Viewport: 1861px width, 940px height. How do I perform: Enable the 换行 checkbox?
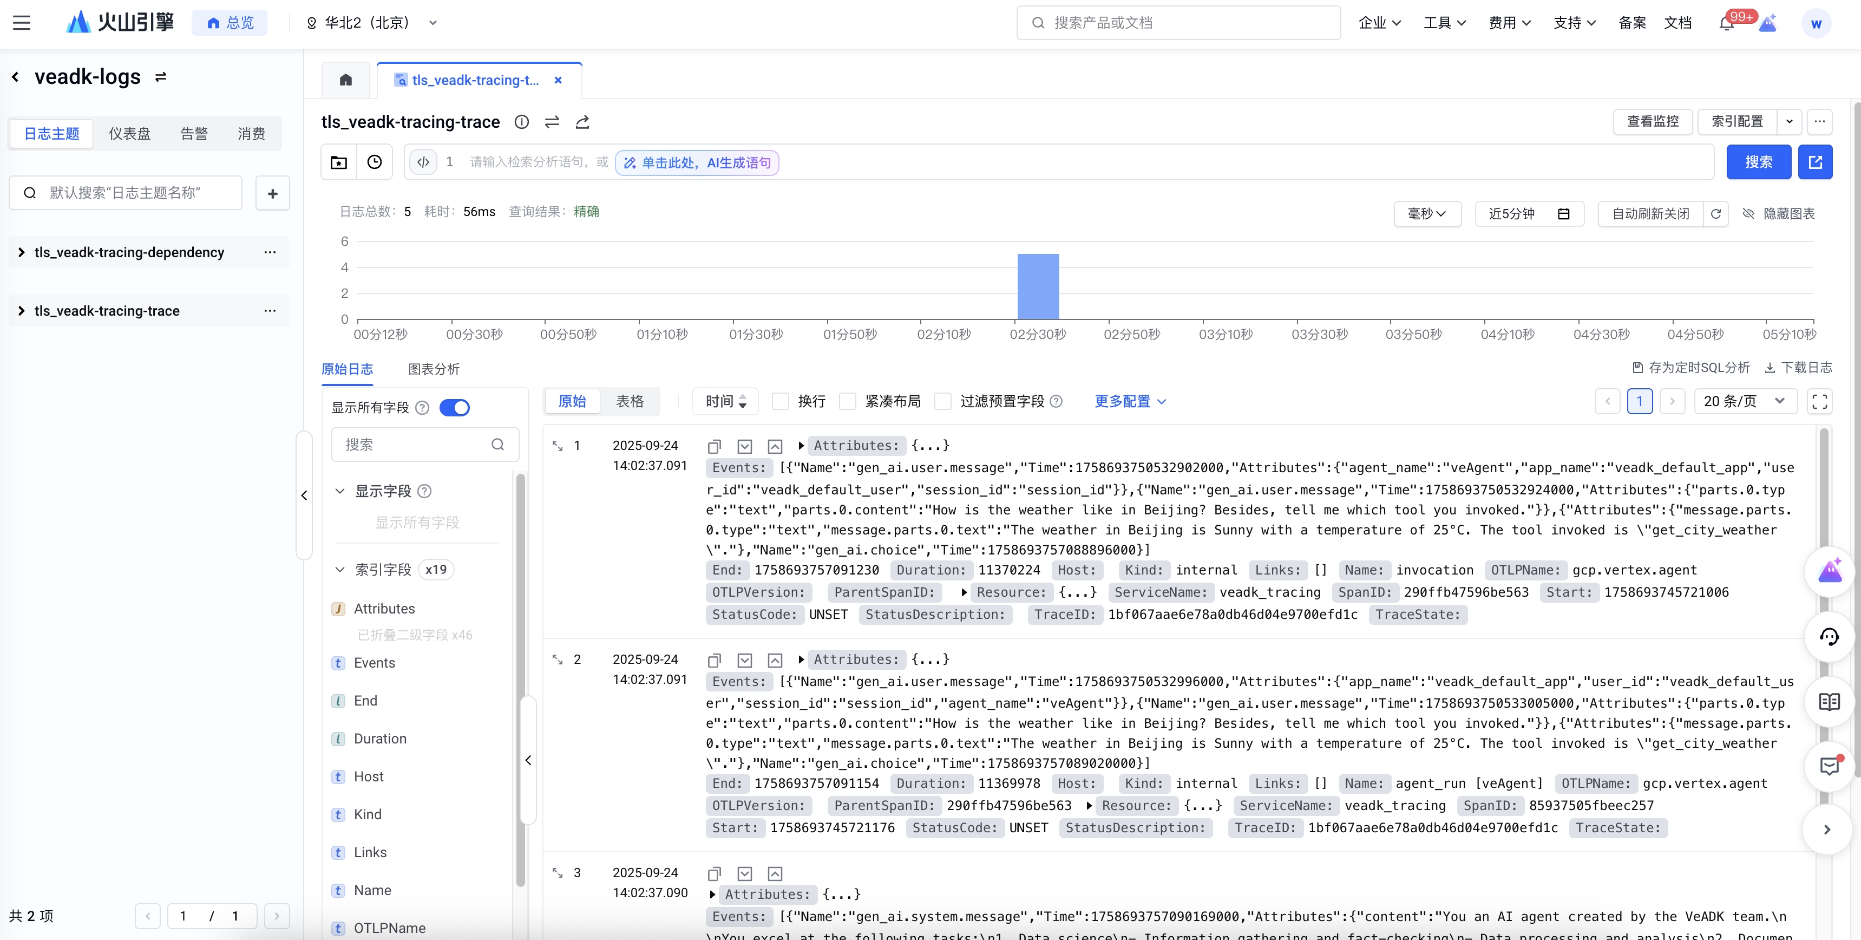click(x=780, y=402)
